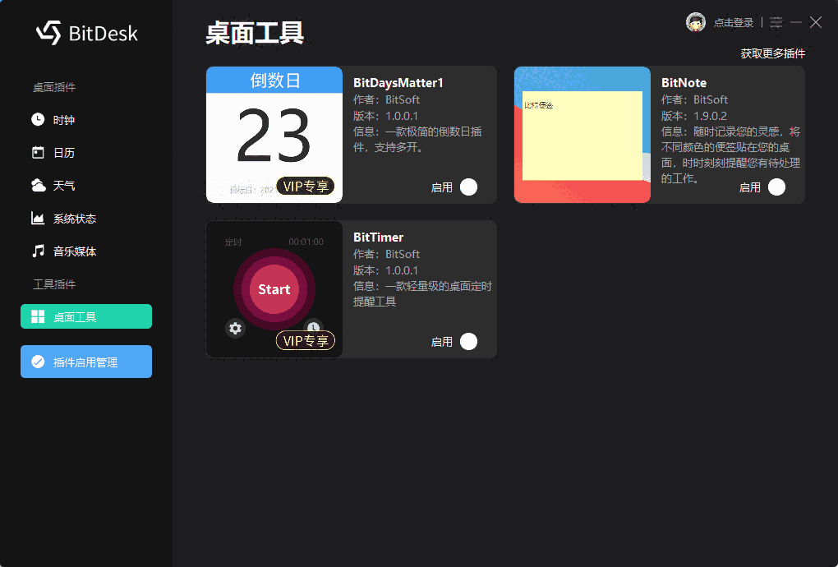Click the VIP专享 badge on BitDaysMatter1
This screenshot has width=838, height=567.
pos(306,187)
